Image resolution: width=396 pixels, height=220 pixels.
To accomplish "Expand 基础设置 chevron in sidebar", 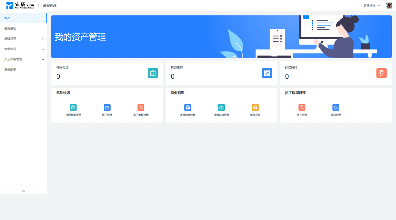I will click(x=43, y=39).
